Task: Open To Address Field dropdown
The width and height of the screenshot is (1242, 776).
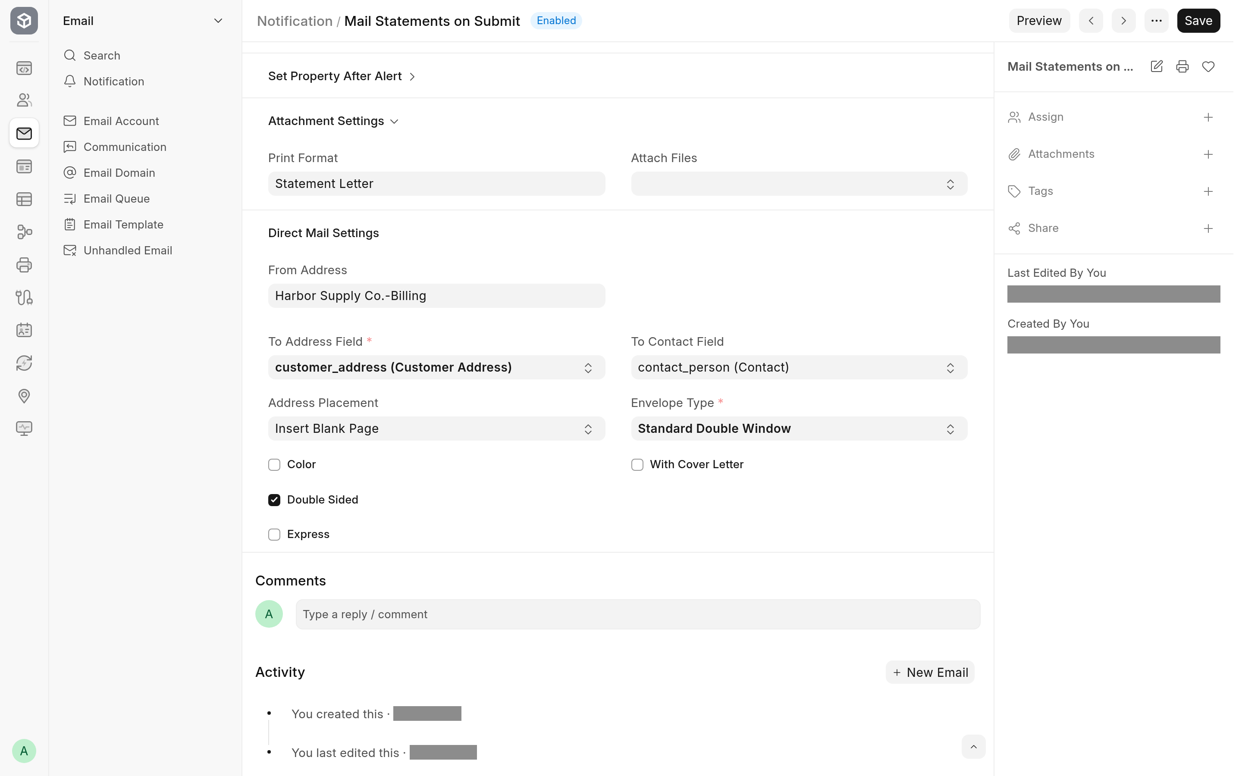Action: pos(436,367)
